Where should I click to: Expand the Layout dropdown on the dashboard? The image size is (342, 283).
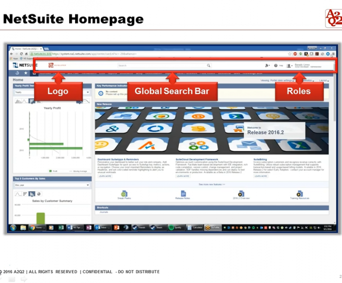tap(324, 80)
